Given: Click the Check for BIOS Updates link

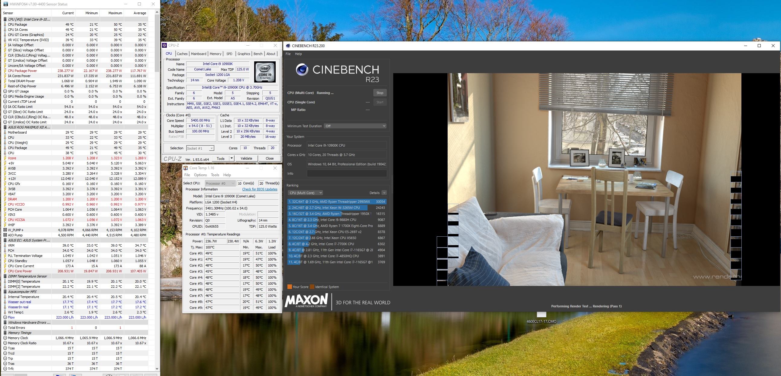Looking at the screenshot, I should coord(260,189).
